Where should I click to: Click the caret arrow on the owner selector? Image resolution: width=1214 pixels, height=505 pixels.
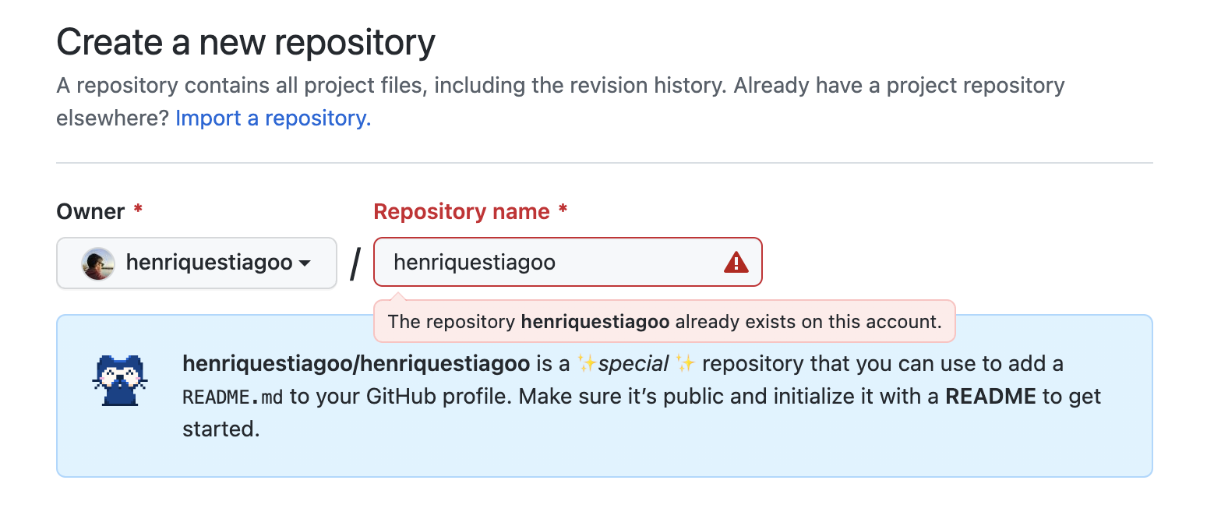(x=305, y=265)
